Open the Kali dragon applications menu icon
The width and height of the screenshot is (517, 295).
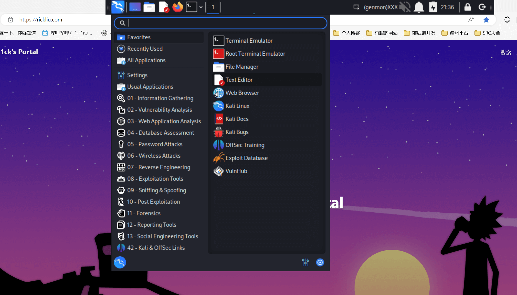click(x=118, y=7)
